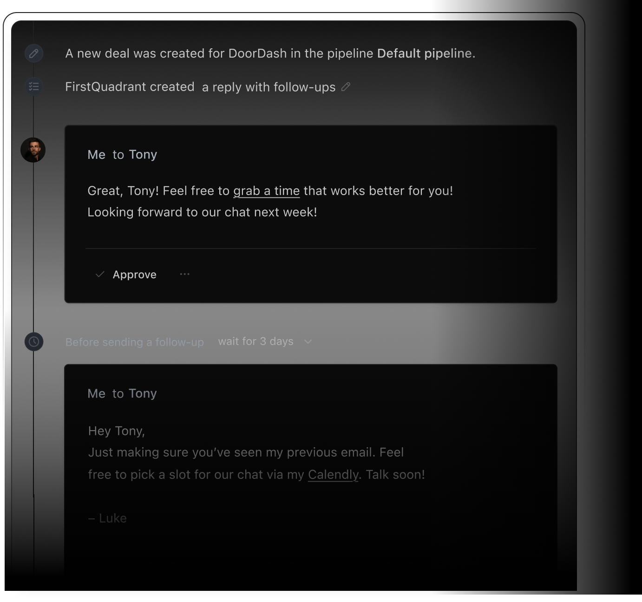The width and height of the screenshot is (642, 602).
Task: Open the grab a time link
Action: coord(267,191)
